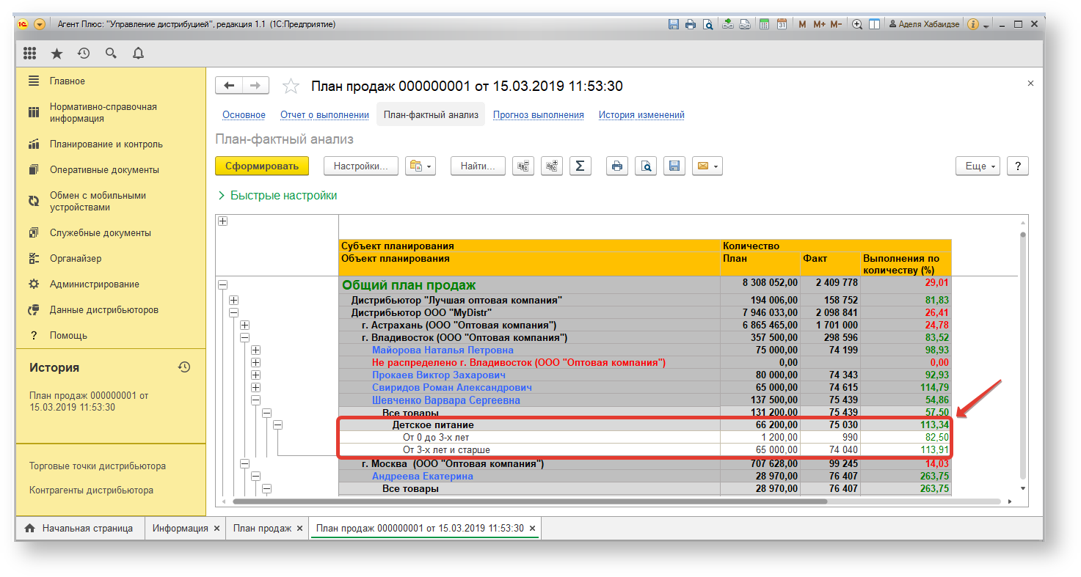The image size is (1081, 577).
Task: Collapse the Шевченко Варвара Сергеевна row
Action: [256, 400]
